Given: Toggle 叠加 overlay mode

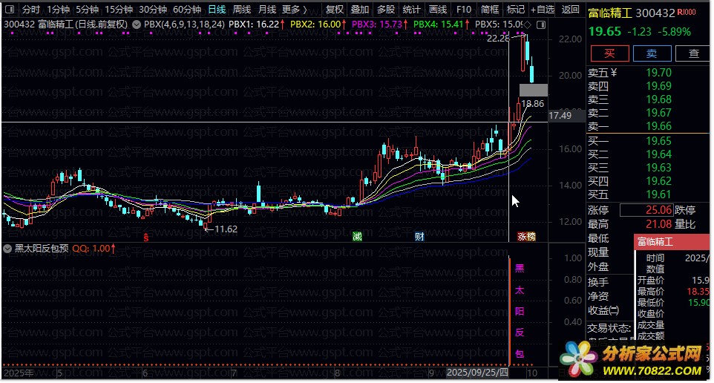Looking at the screenshot, I should coord(359,10).
